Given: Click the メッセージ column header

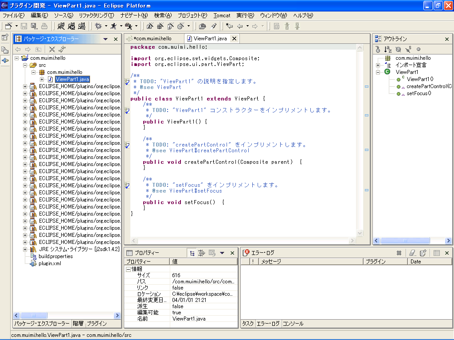Looking at the screenshot, I should pyautogui.click(x=311, y=262).
